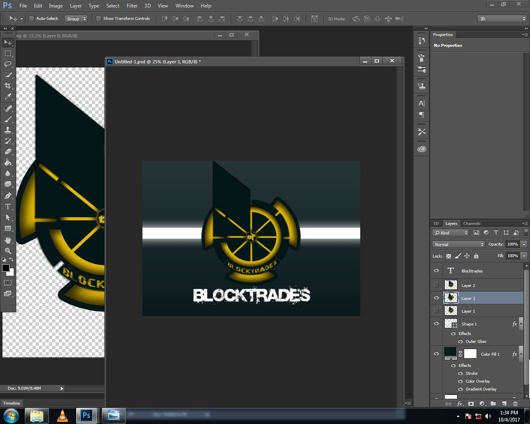Select the Layer 1 row
Viewport: 530px width, 424px height.
click(x=477, y=311)
